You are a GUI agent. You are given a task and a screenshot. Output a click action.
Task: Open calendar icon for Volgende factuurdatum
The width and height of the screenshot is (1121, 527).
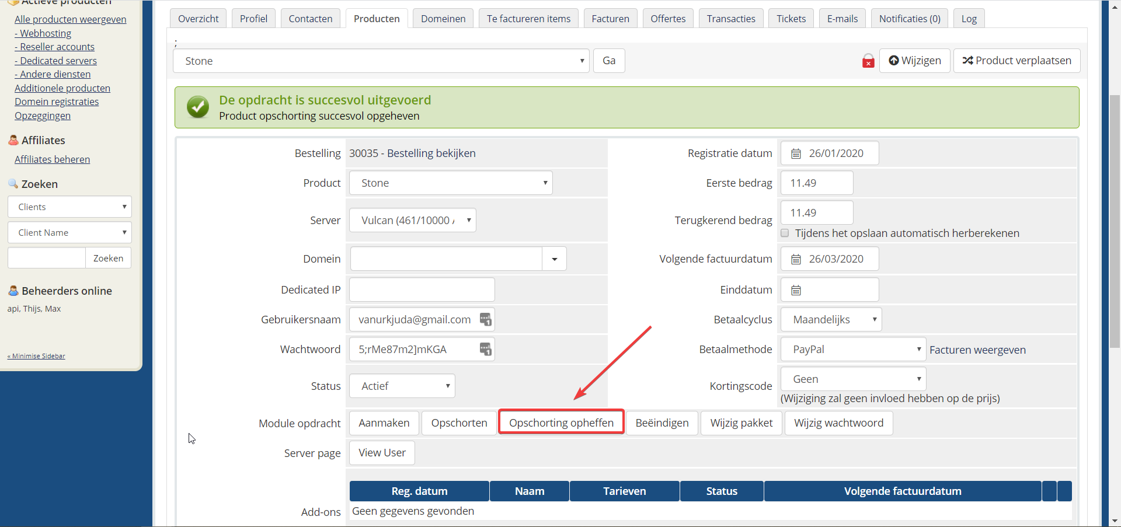796,259
